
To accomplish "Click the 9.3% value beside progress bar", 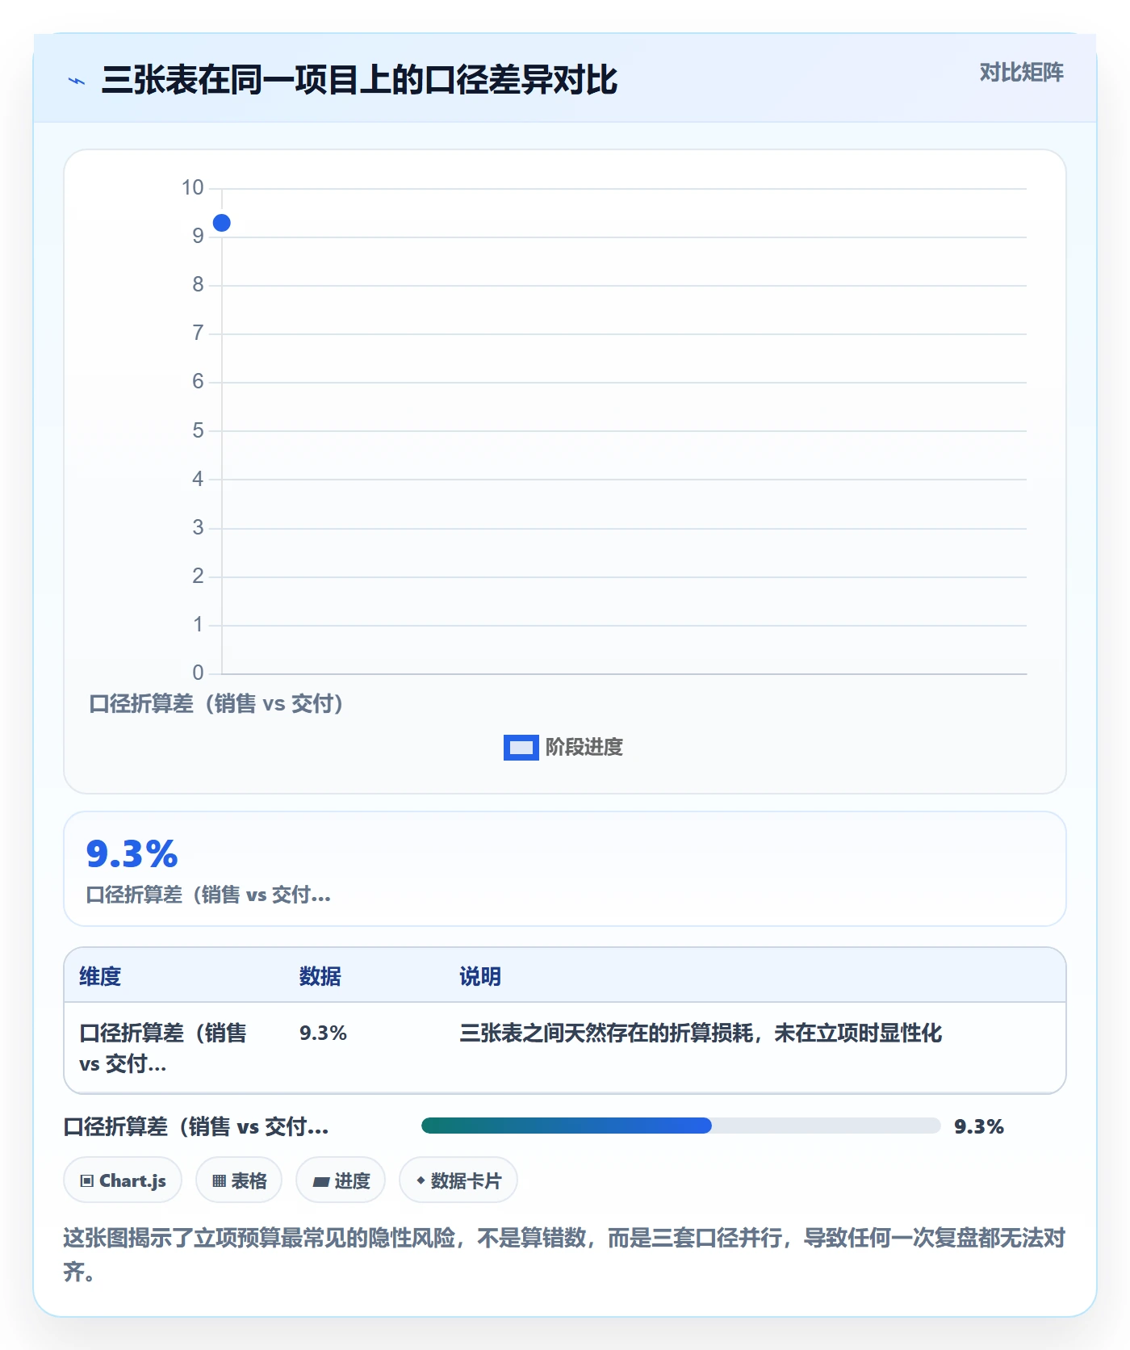I will (979, 1126).
